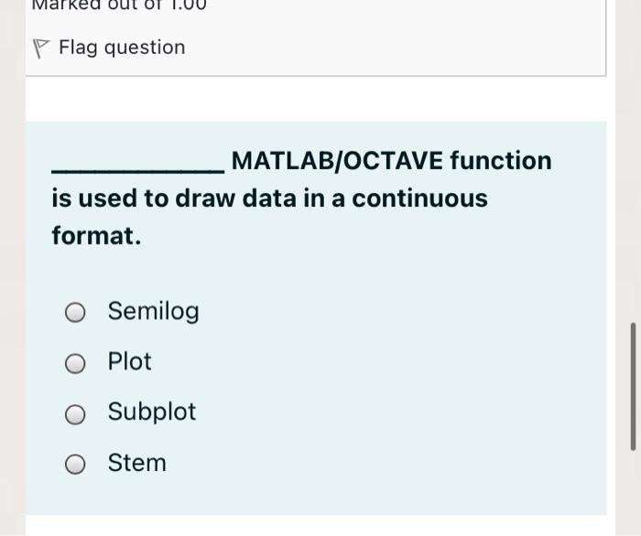
Task: Click the Marked out of 1.00 text
Action: coord(119,5)
